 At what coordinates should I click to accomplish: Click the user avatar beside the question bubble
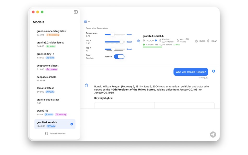213,71
